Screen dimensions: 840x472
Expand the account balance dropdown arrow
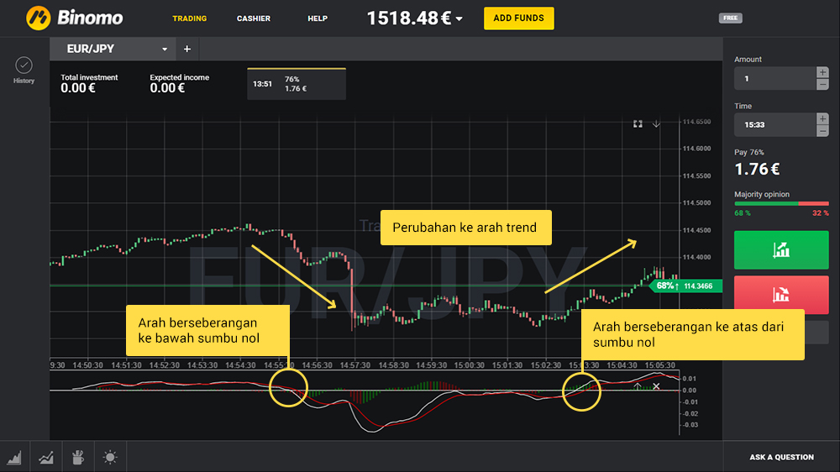(459, 18)
